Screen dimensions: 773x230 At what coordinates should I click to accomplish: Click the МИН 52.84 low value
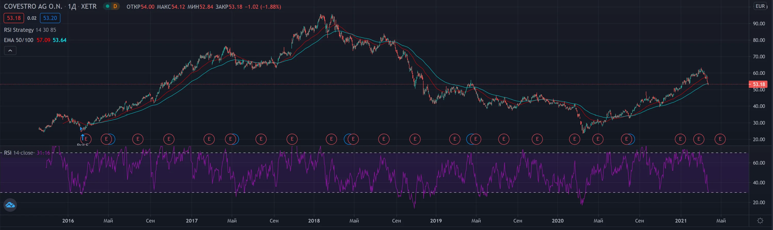coord(200,7)
